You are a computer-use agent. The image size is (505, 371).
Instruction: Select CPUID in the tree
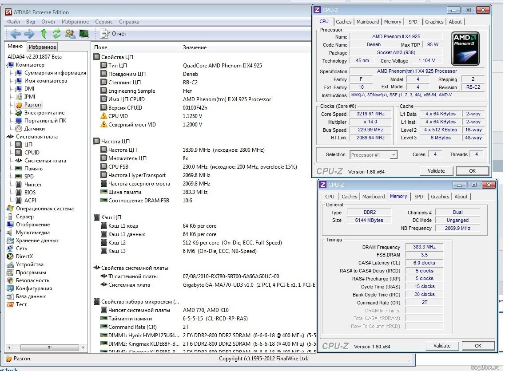(x=32, y=153)
